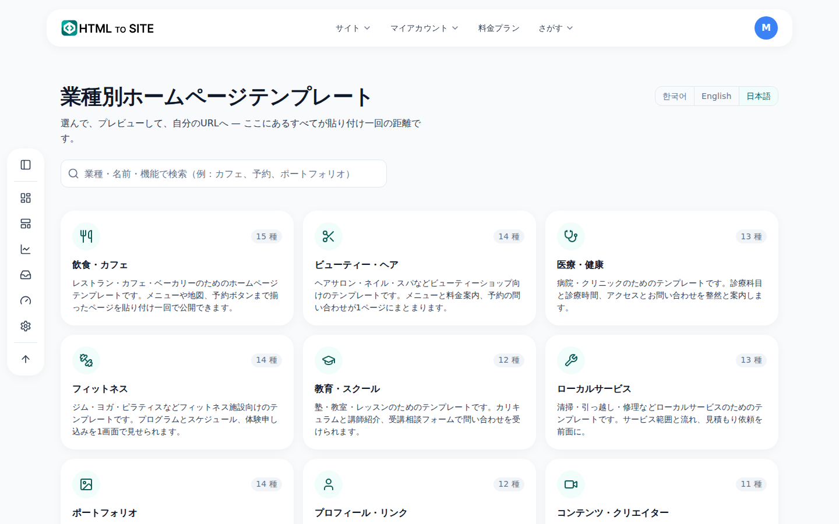Switch language to English
839x524 pixels.
[x=716, y=96]
